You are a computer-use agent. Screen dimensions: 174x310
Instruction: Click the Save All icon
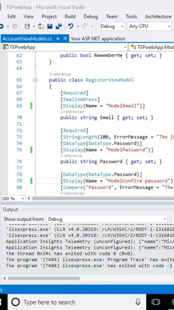pos(58,26)
